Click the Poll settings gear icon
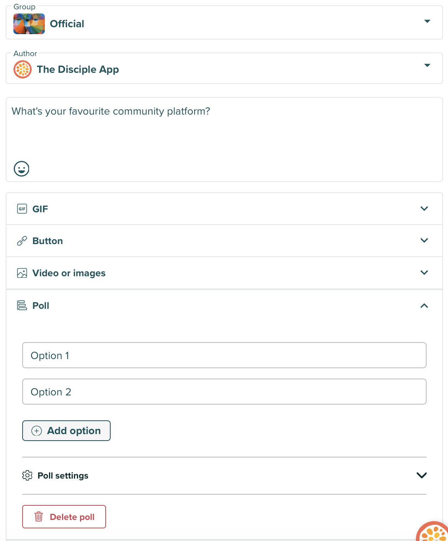This screenshot has height=541, width=448. 27,475
